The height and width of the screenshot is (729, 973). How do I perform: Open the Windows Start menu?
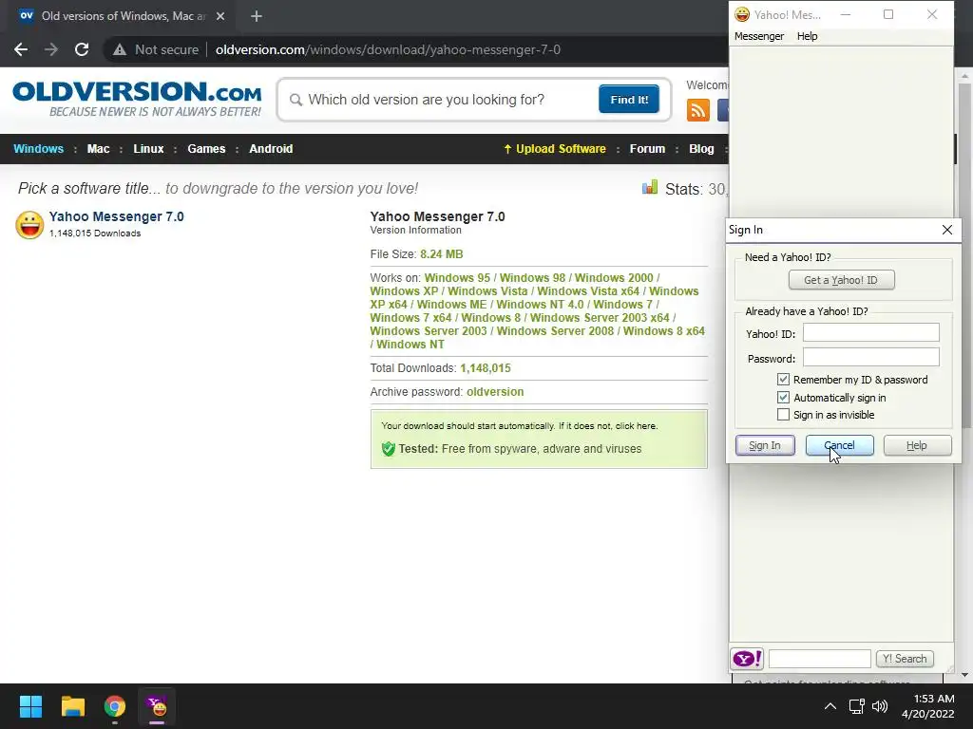pyautogui.click(x=30, y=706)
